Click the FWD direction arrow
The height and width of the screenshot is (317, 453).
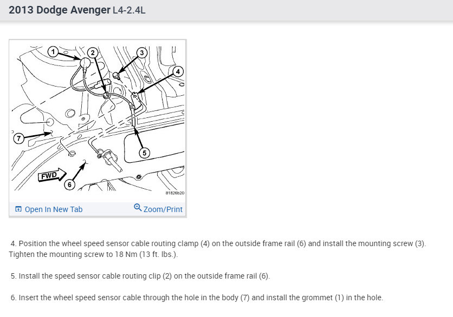[x=51, y=175]
